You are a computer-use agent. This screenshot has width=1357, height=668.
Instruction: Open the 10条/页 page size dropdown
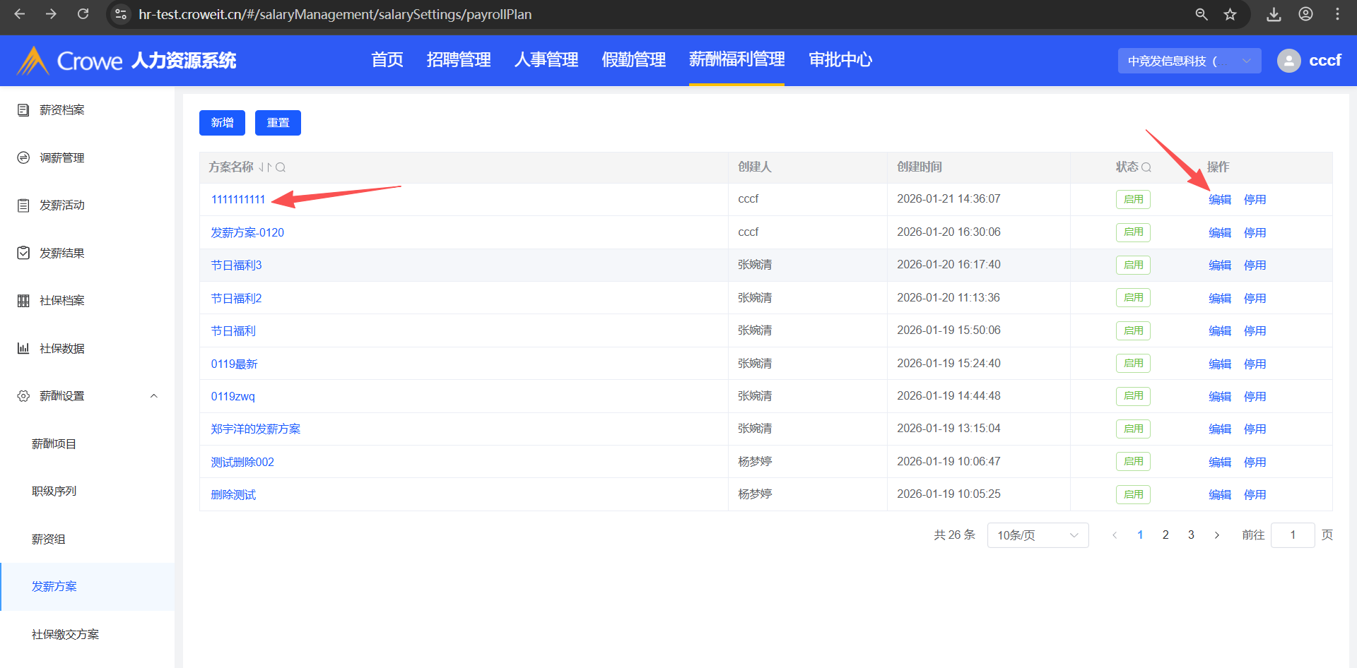1037,535
